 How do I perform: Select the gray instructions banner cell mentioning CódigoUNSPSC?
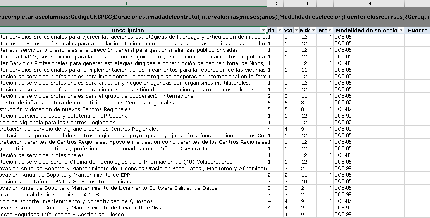tap(215, 17)
